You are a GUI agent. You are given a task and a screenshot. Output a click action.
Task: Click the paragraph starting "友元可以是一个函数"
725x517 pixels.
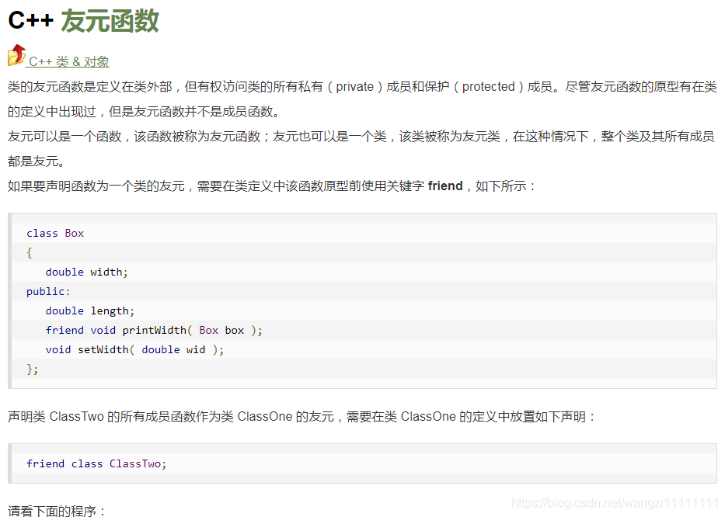(362, 149)
